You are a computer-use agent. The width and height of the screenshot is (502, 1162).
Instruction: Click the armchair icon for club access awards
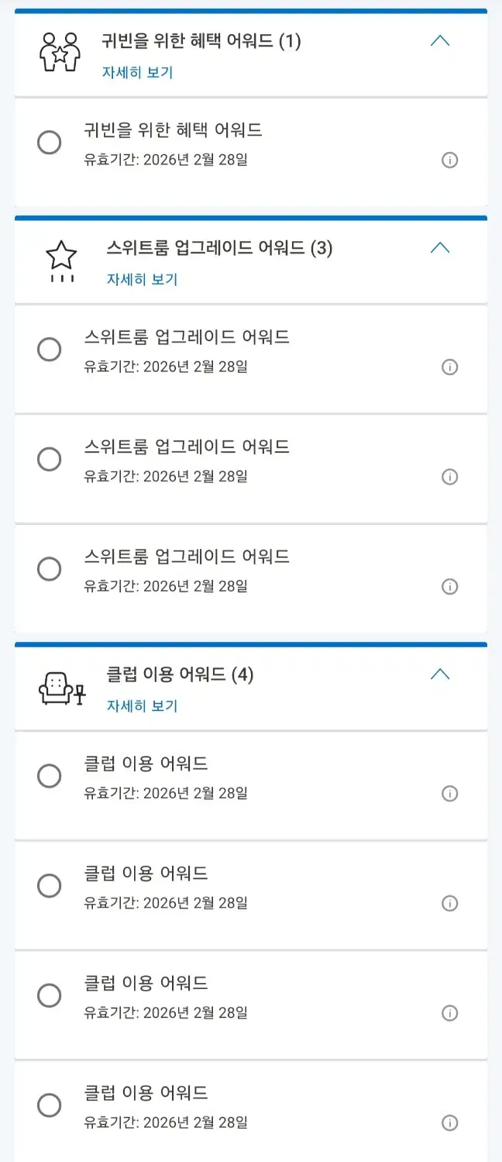click(62, 688)
